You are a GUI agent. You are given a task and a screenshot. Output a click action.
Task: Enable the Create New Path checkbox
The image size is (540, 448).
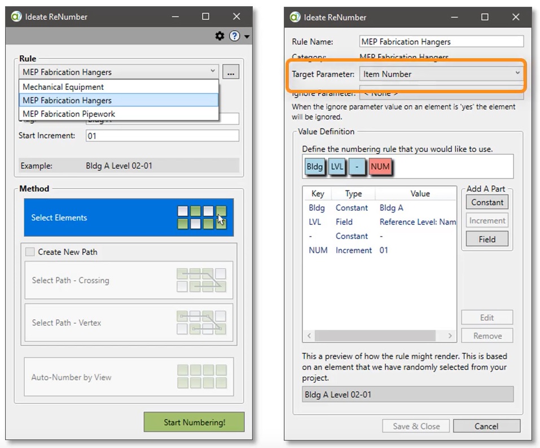(30, 252)
